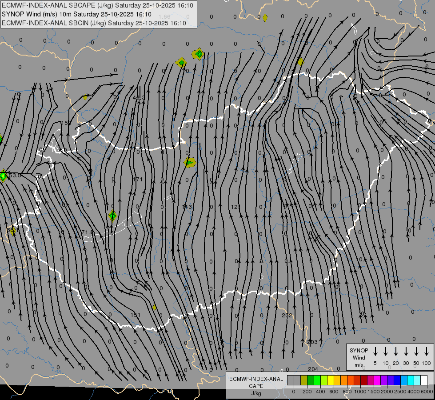Viewport: 435px width, 400px height.
Task: Click the 100 m/s wind arrow in legend
Action: tap(427, 351)
